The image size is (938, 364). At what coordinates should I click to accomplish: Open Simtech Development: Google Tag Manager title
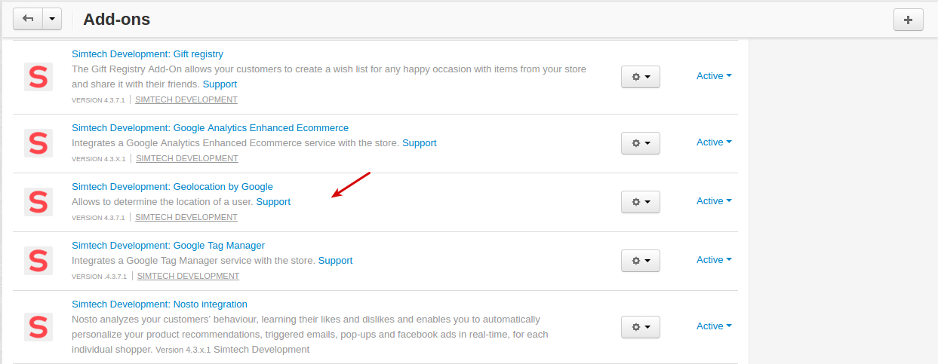tap(168, 246)
